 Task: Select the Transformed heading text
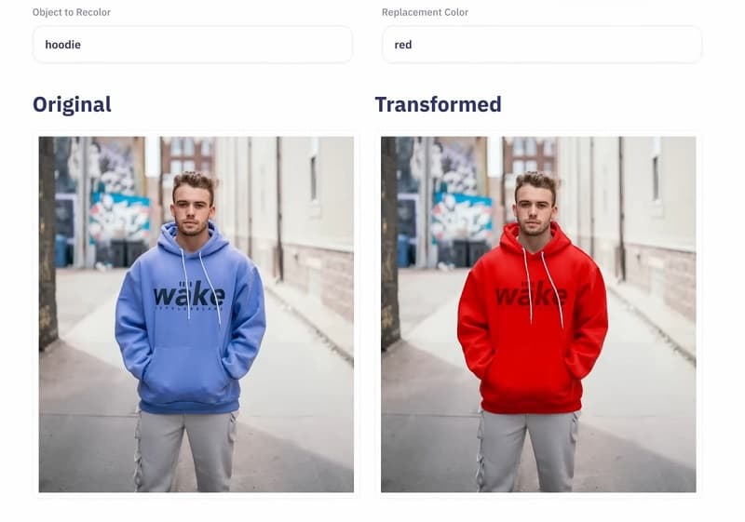pos(438,104)
